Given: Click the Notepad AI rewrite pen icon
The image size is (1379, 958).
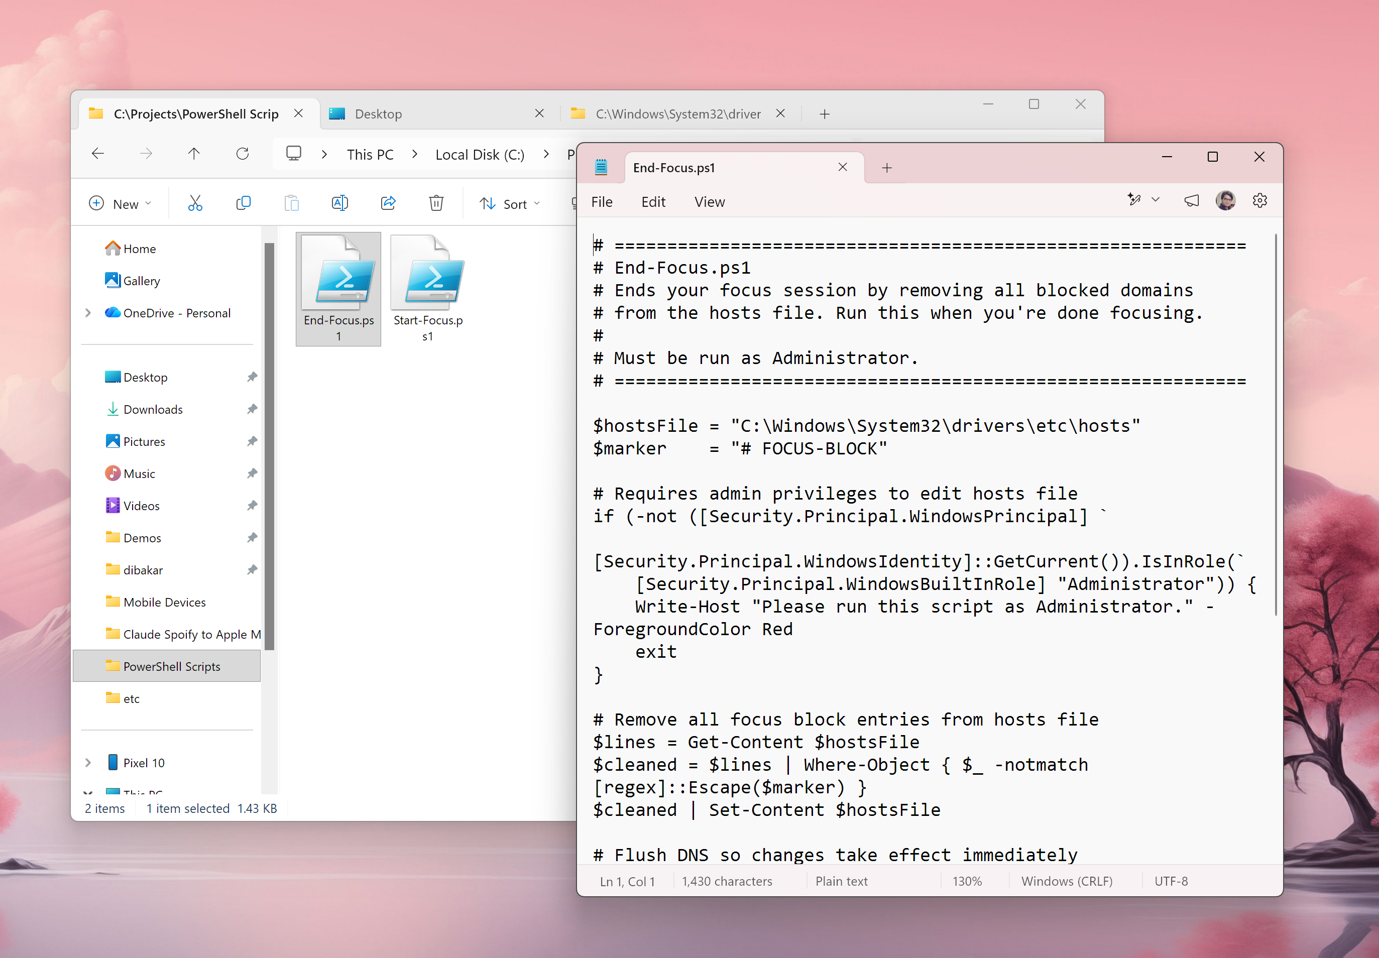Looking at the screenshot, I should 1133,200.
